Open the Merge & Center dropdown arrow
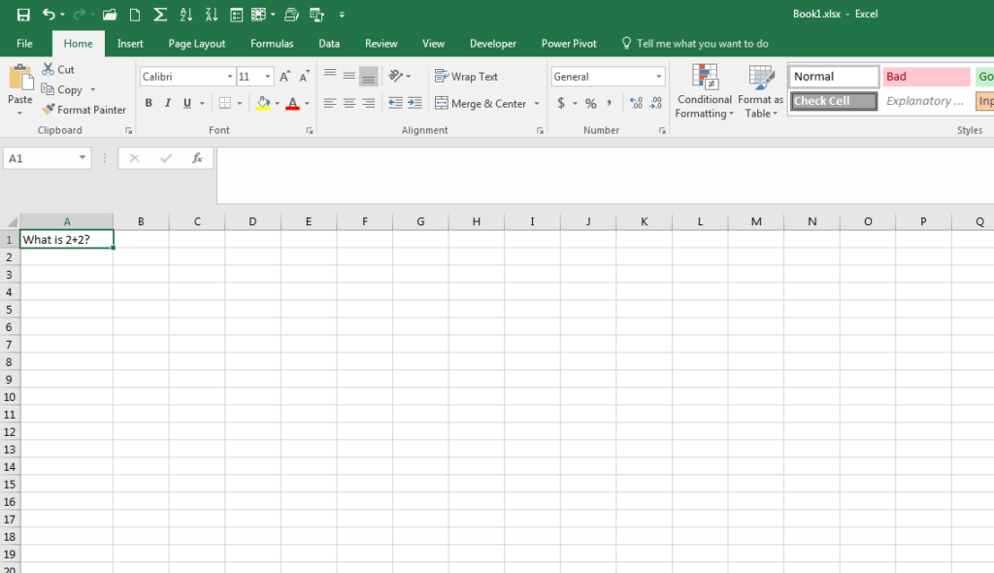Image resolution: width=994 pixels, height=573 pixels. 537,103
